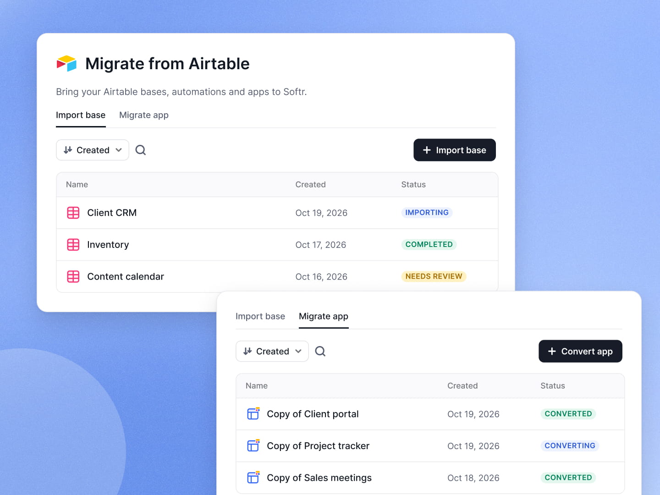Open Copy of Client portal app

430,414
